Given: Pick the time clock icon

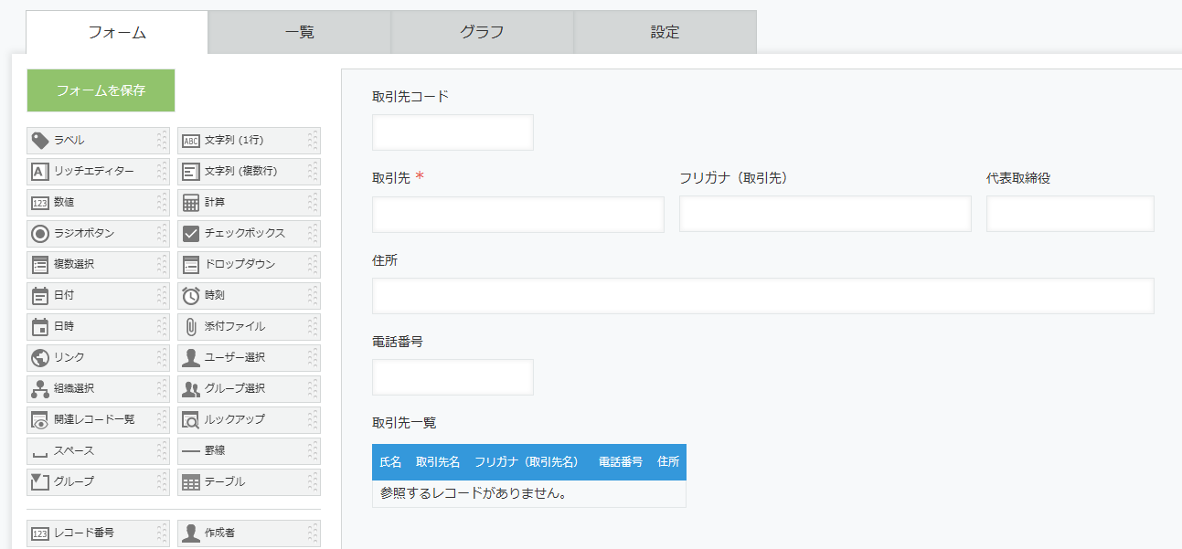Looking at the screenshot, I should click(191, 296).
